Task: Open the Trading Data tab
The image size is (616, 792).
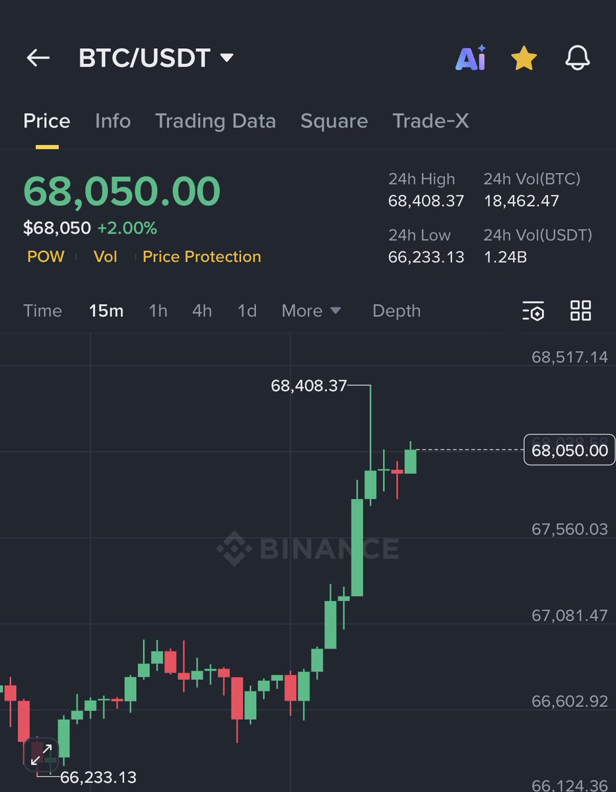Action: point(215,121)
